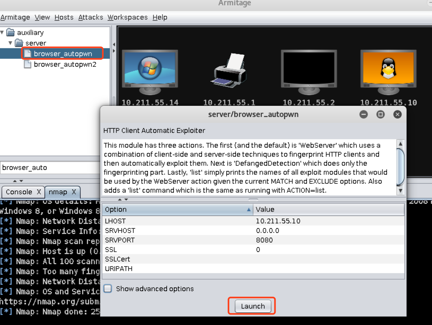Switch to the Console tab

point(19,192)
